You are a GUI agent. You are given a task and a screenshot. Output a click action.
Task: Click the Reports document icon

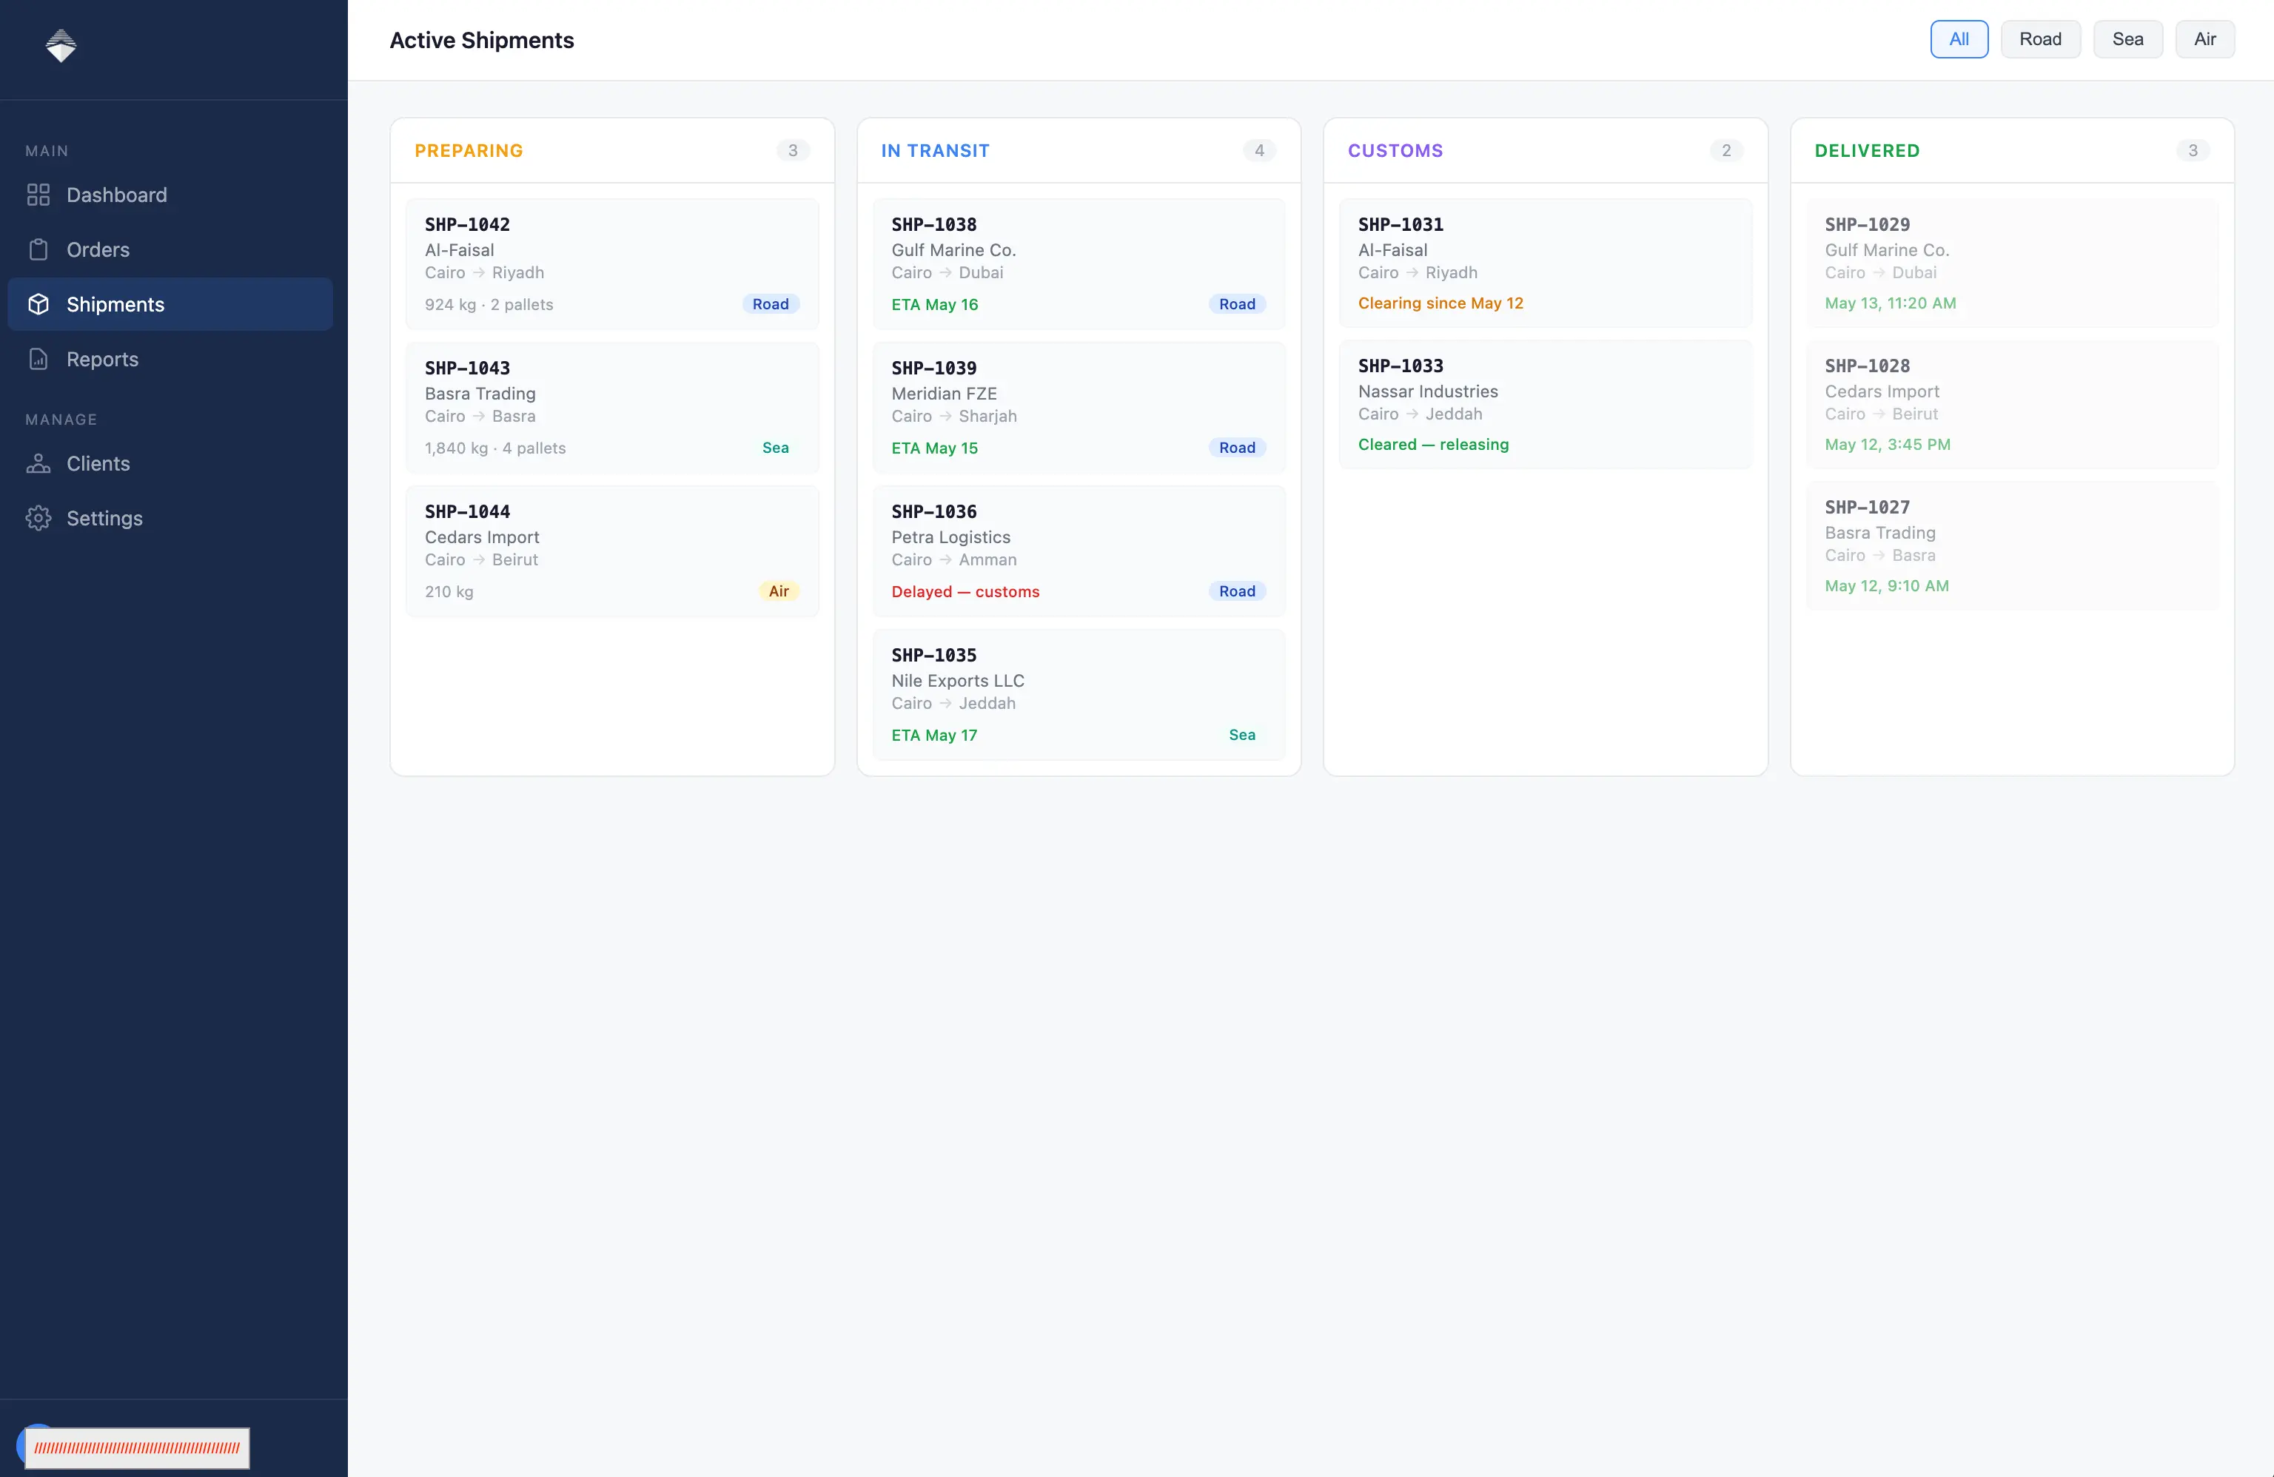[38, 359]
